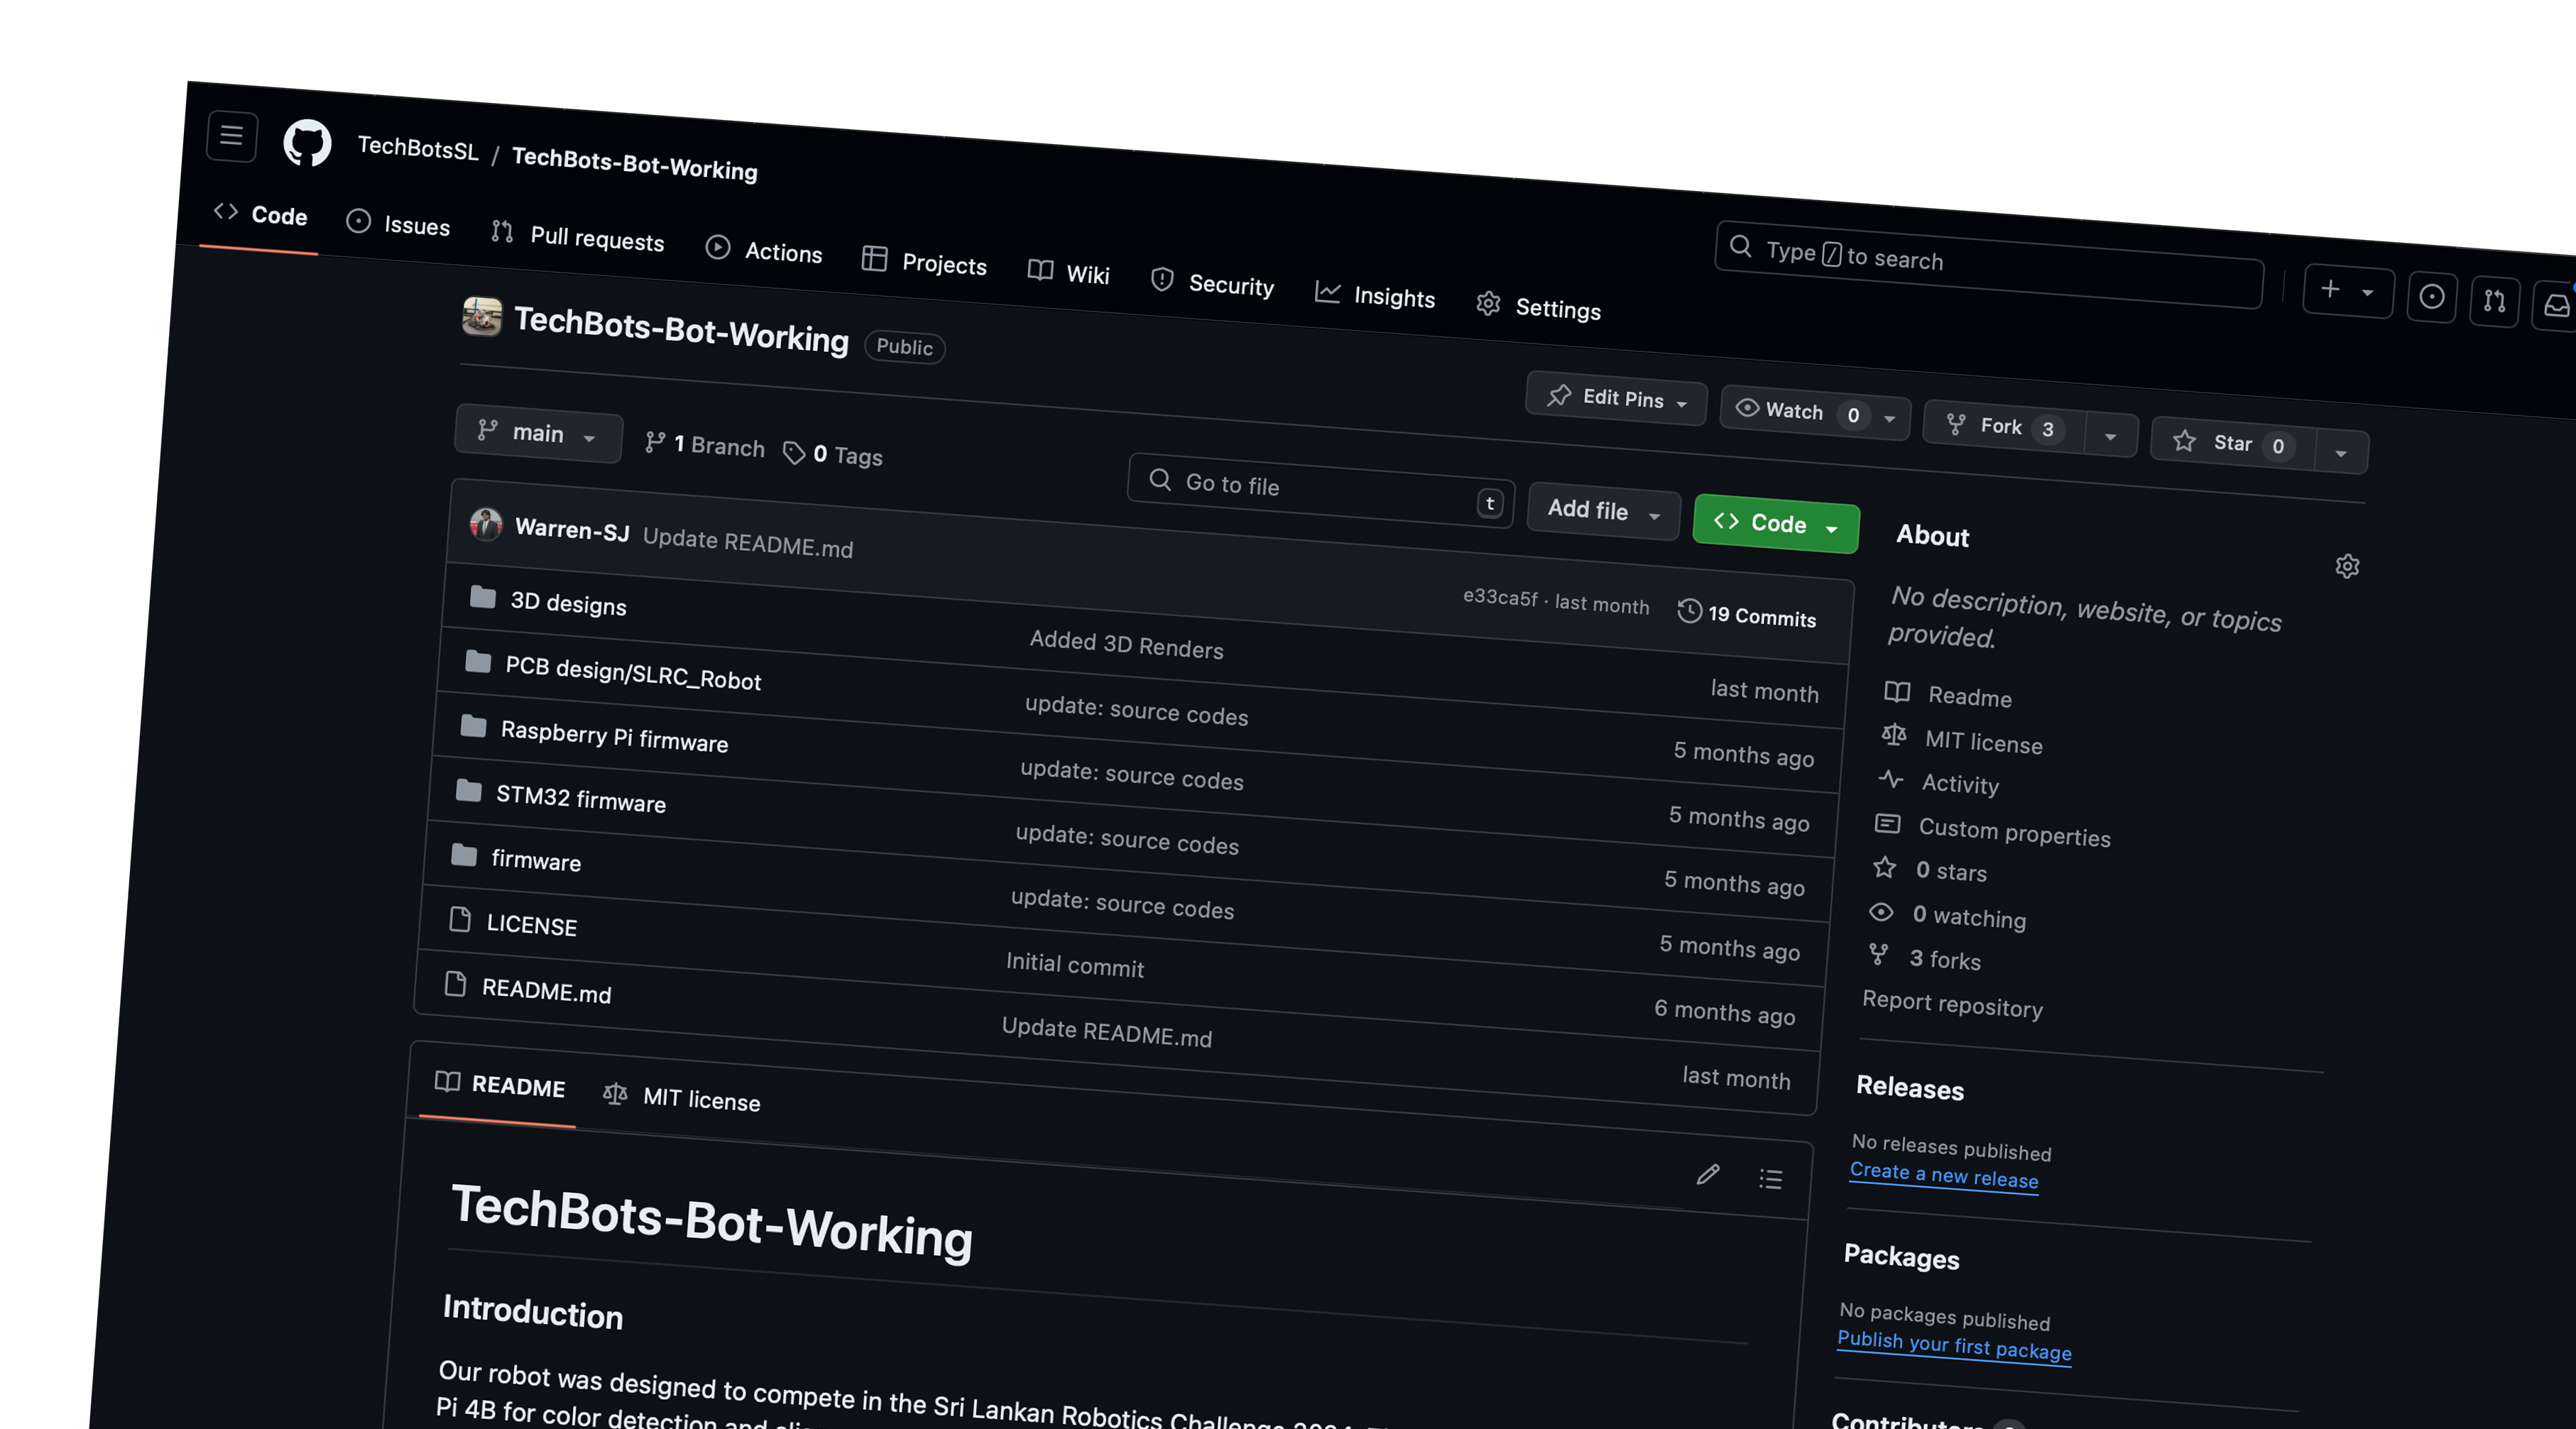Expand the create new dropdown caret
The width and height of the screenshot is (2576, 1429).
(x=2368, y=292)
